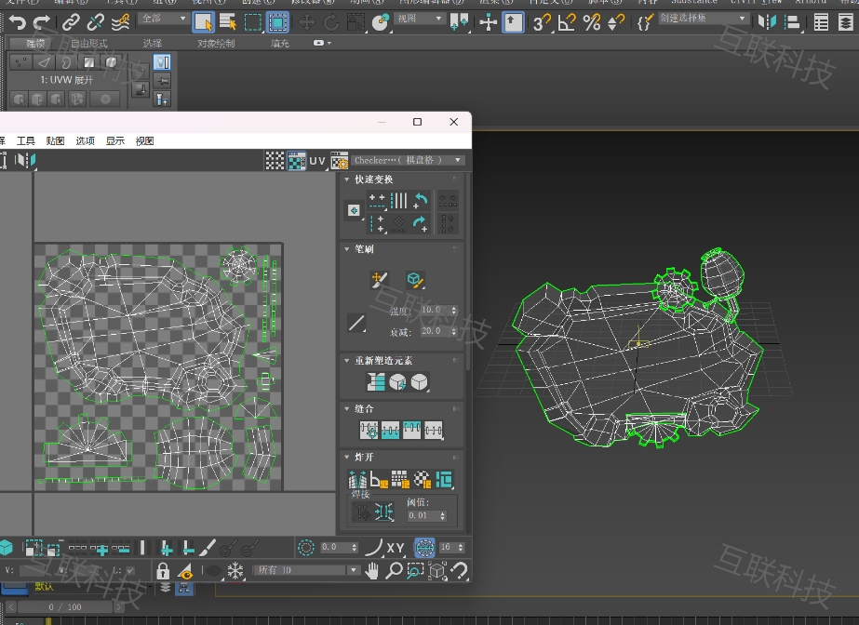
Task: Toggle the display-only-selected eye icon
Action: 186,571
